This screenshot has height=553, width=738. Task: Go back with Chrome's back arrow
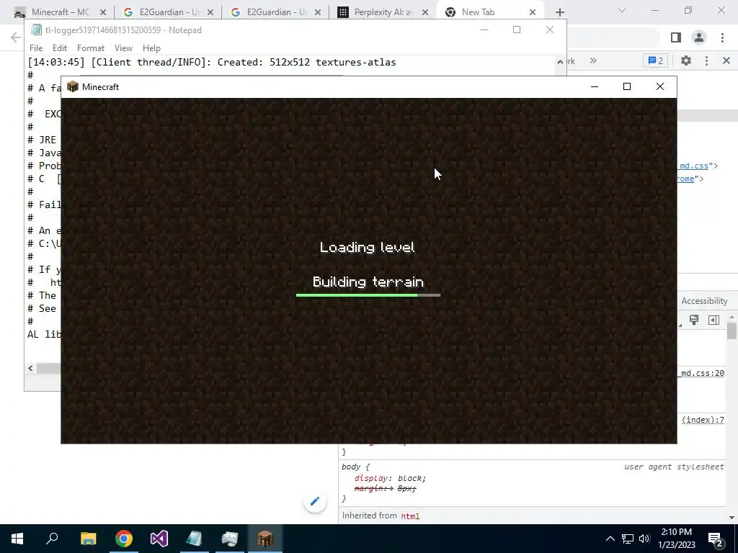[x=16, y=37]
